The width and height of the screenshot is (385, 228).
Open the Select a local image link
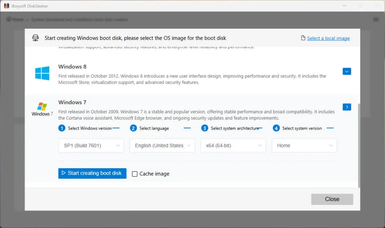(328, 38)
